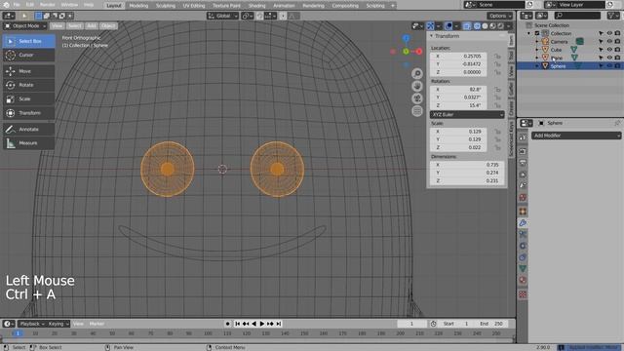This screenshot has width=624, height=351.
Task: Open the Object menu in viewport header
Action: pos(108,26)
